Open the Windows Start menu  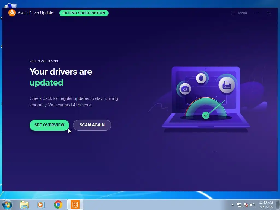tap(7, 205)
